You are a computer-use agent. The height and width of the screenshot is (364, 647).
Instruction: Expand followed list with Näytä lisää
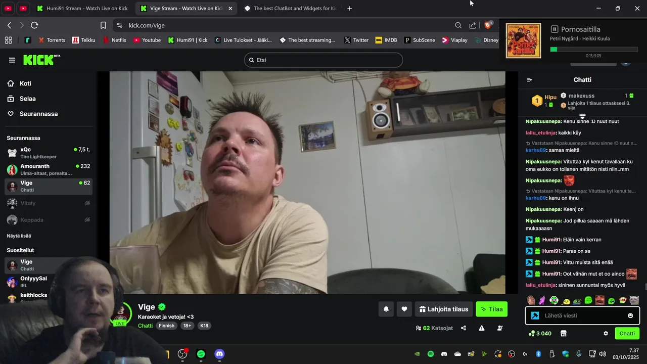[19, 236]
